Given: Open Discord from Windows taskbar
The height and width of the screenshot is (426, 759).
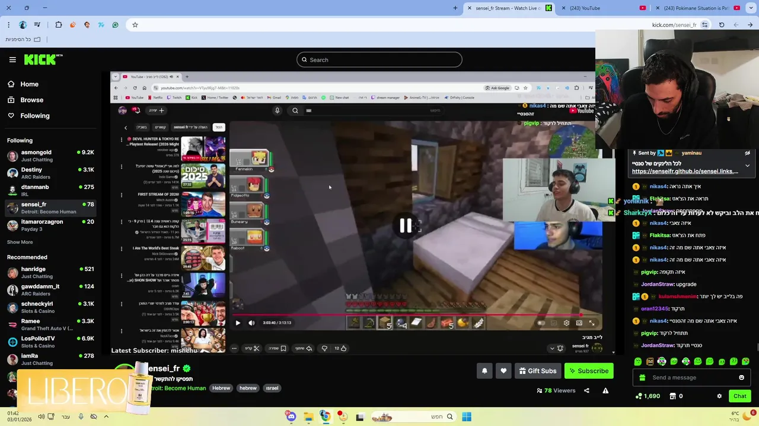Looking at the screenshot, I should click(x=291, y=417).
